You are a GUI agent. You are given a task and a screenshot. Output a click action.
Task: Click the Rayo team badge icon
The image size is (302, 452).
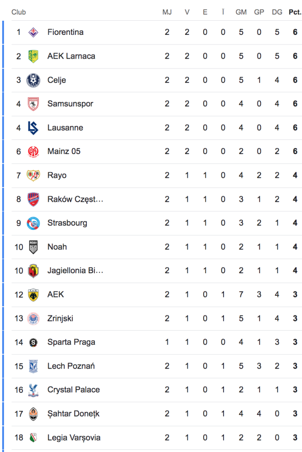(x=33, y=175)
